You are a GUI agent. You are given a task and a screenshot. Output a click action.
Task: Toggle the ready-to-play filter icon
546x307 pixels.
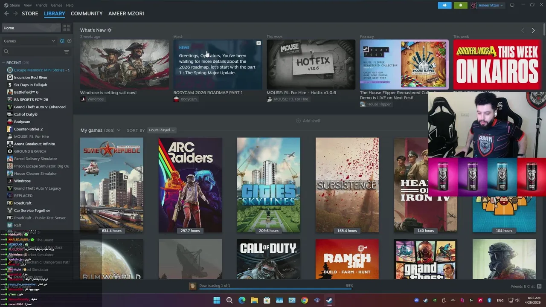click(70, 41)
